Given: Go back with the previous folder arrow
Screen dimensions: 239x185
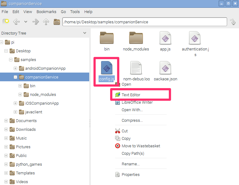Looking at the screenshot, I should [17, 22].
